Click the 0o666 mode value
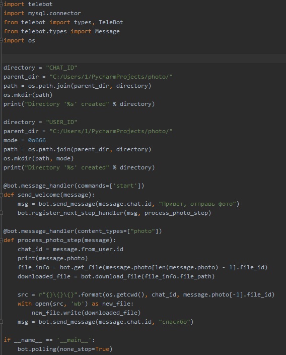The height and width of the screenshot is (355, 286). 37,140
